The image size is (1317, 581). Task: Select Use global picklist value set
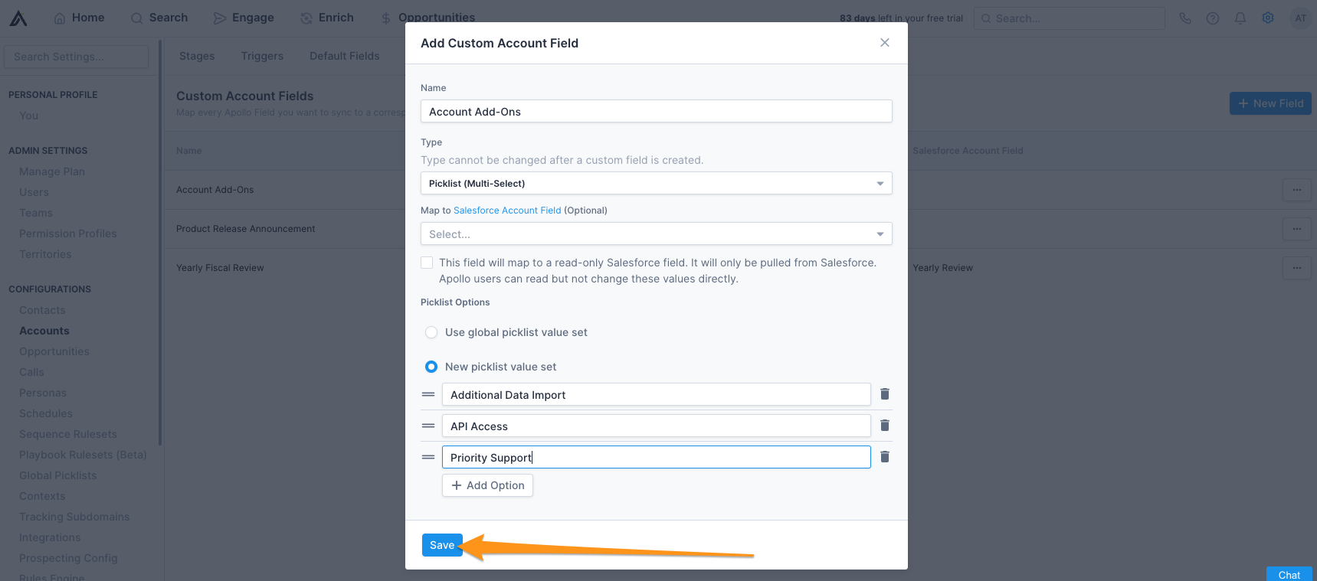[x=431, y=332]
